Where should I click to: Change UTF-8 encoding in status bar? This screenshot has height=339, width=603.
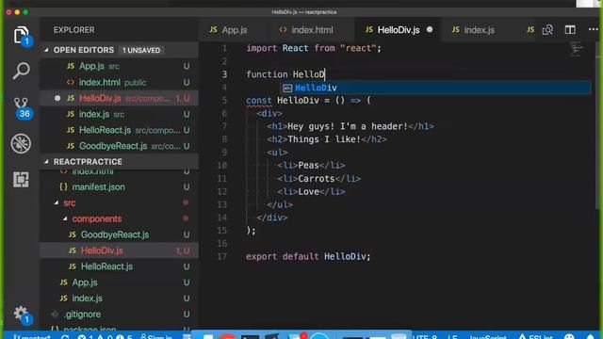click(425, 337)
